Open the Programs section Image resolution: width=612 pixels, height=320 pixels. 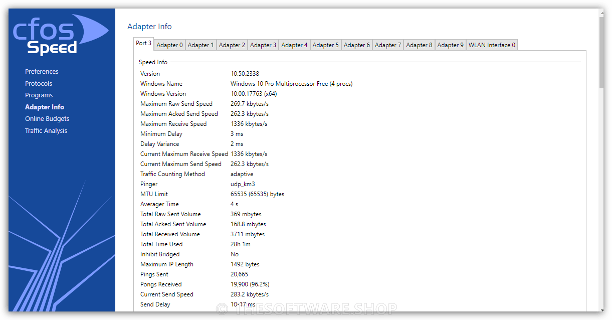39,95
